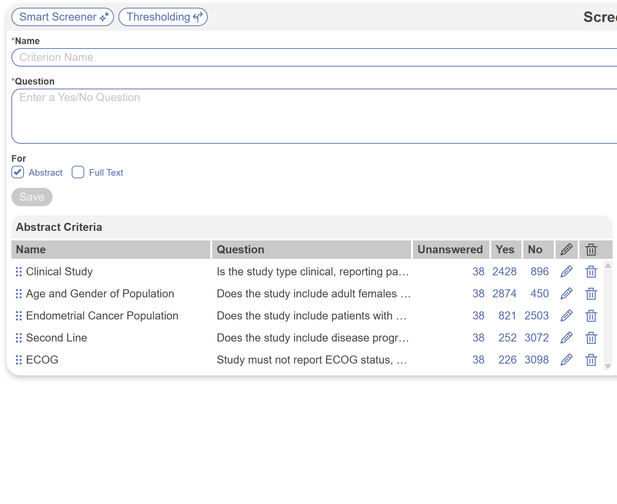617x504 pixels.
Task: Delete the Clinical Study criterion
Action: [x=591, y=272]
